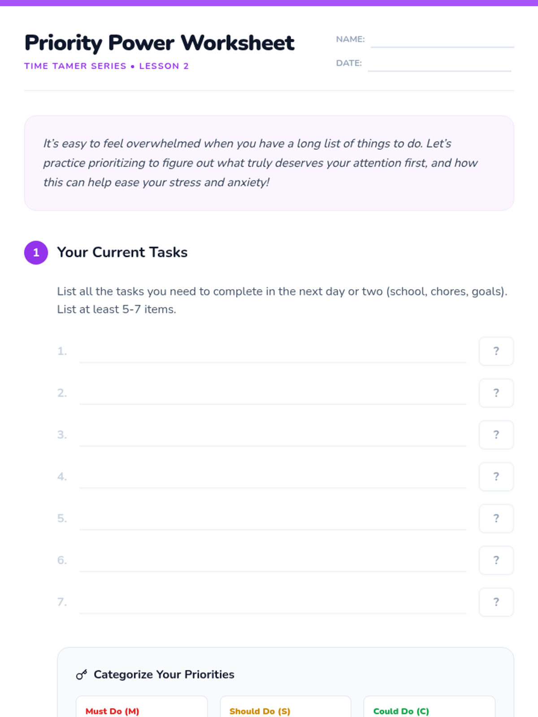
Task: Click the Date input line
Action: pyautogui.click(x=439, y=65)
